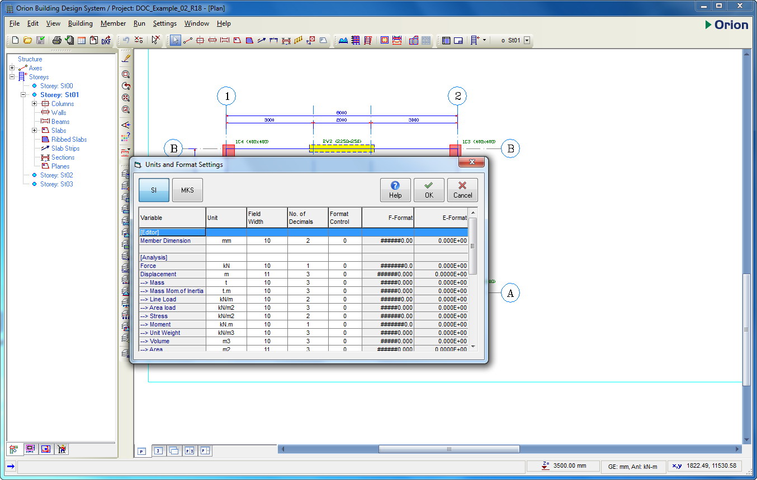Image resolution: width=757 pixels, height=480 pixels.
Task: Click the Print icon in the toolbar
Action: pyautogui.click(x=56, y=40)
